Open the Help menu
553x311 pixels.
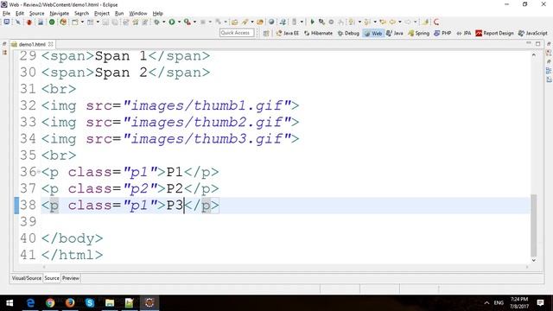click(157, 14)
